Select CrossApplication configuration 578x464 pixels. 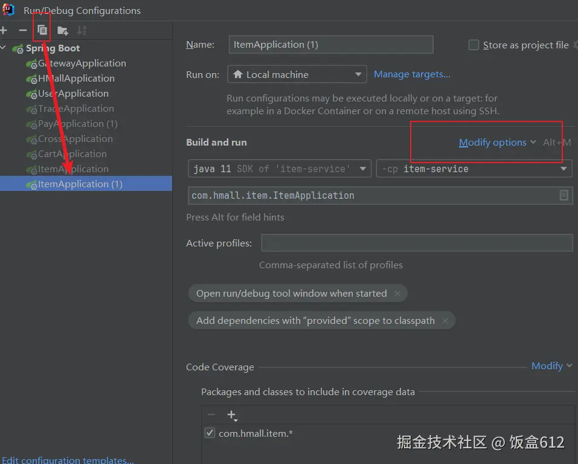pyautogui.click(x=75, y=139)
